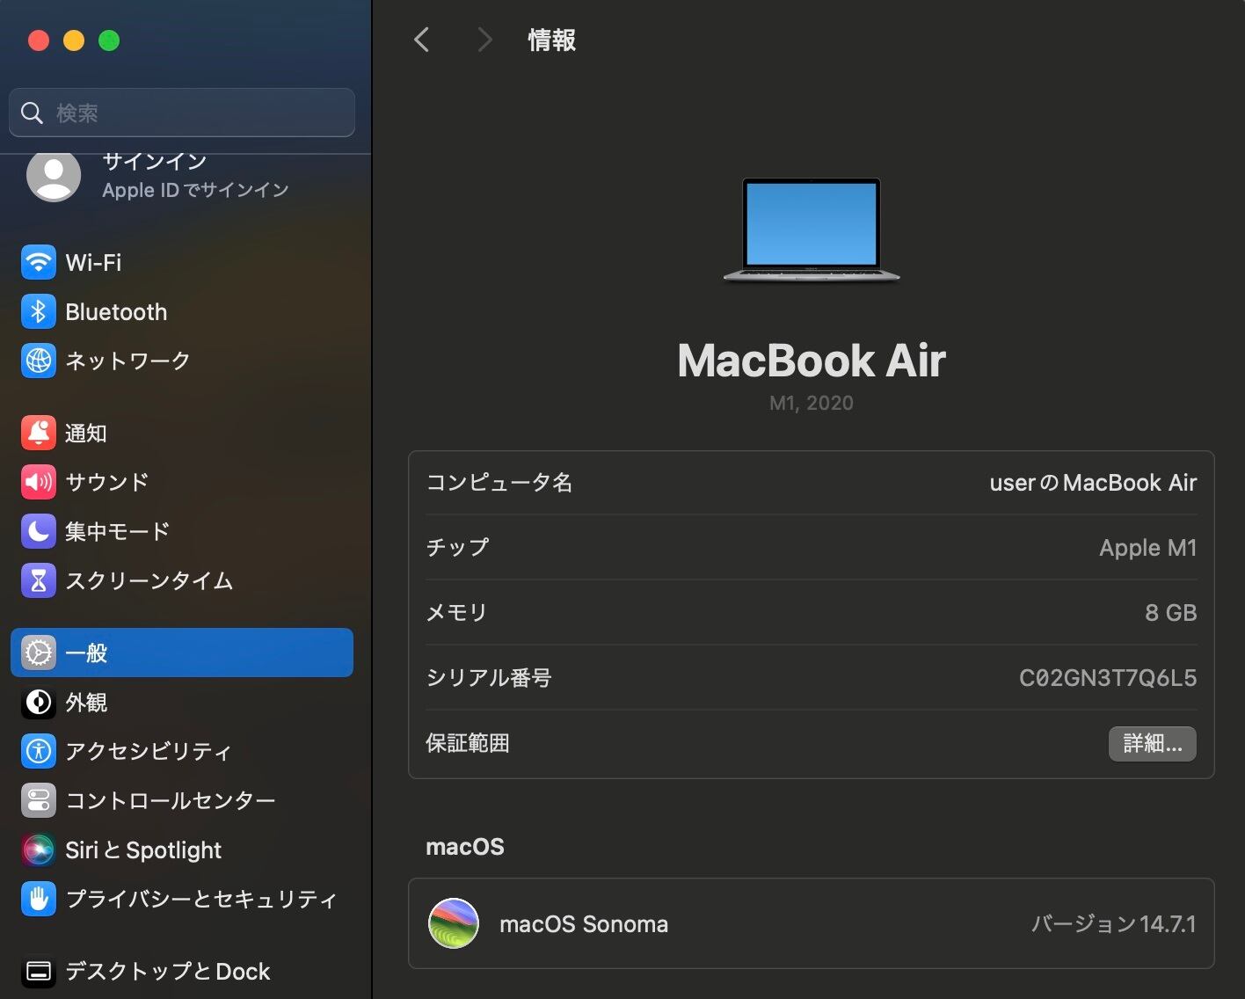Click the 8 GB memory value
The image size is (1245, 999).
[1171, 612]
